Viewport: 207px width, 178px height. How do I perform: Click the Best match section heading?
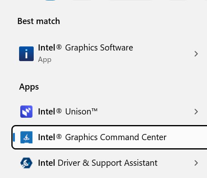tap(39, 21)
